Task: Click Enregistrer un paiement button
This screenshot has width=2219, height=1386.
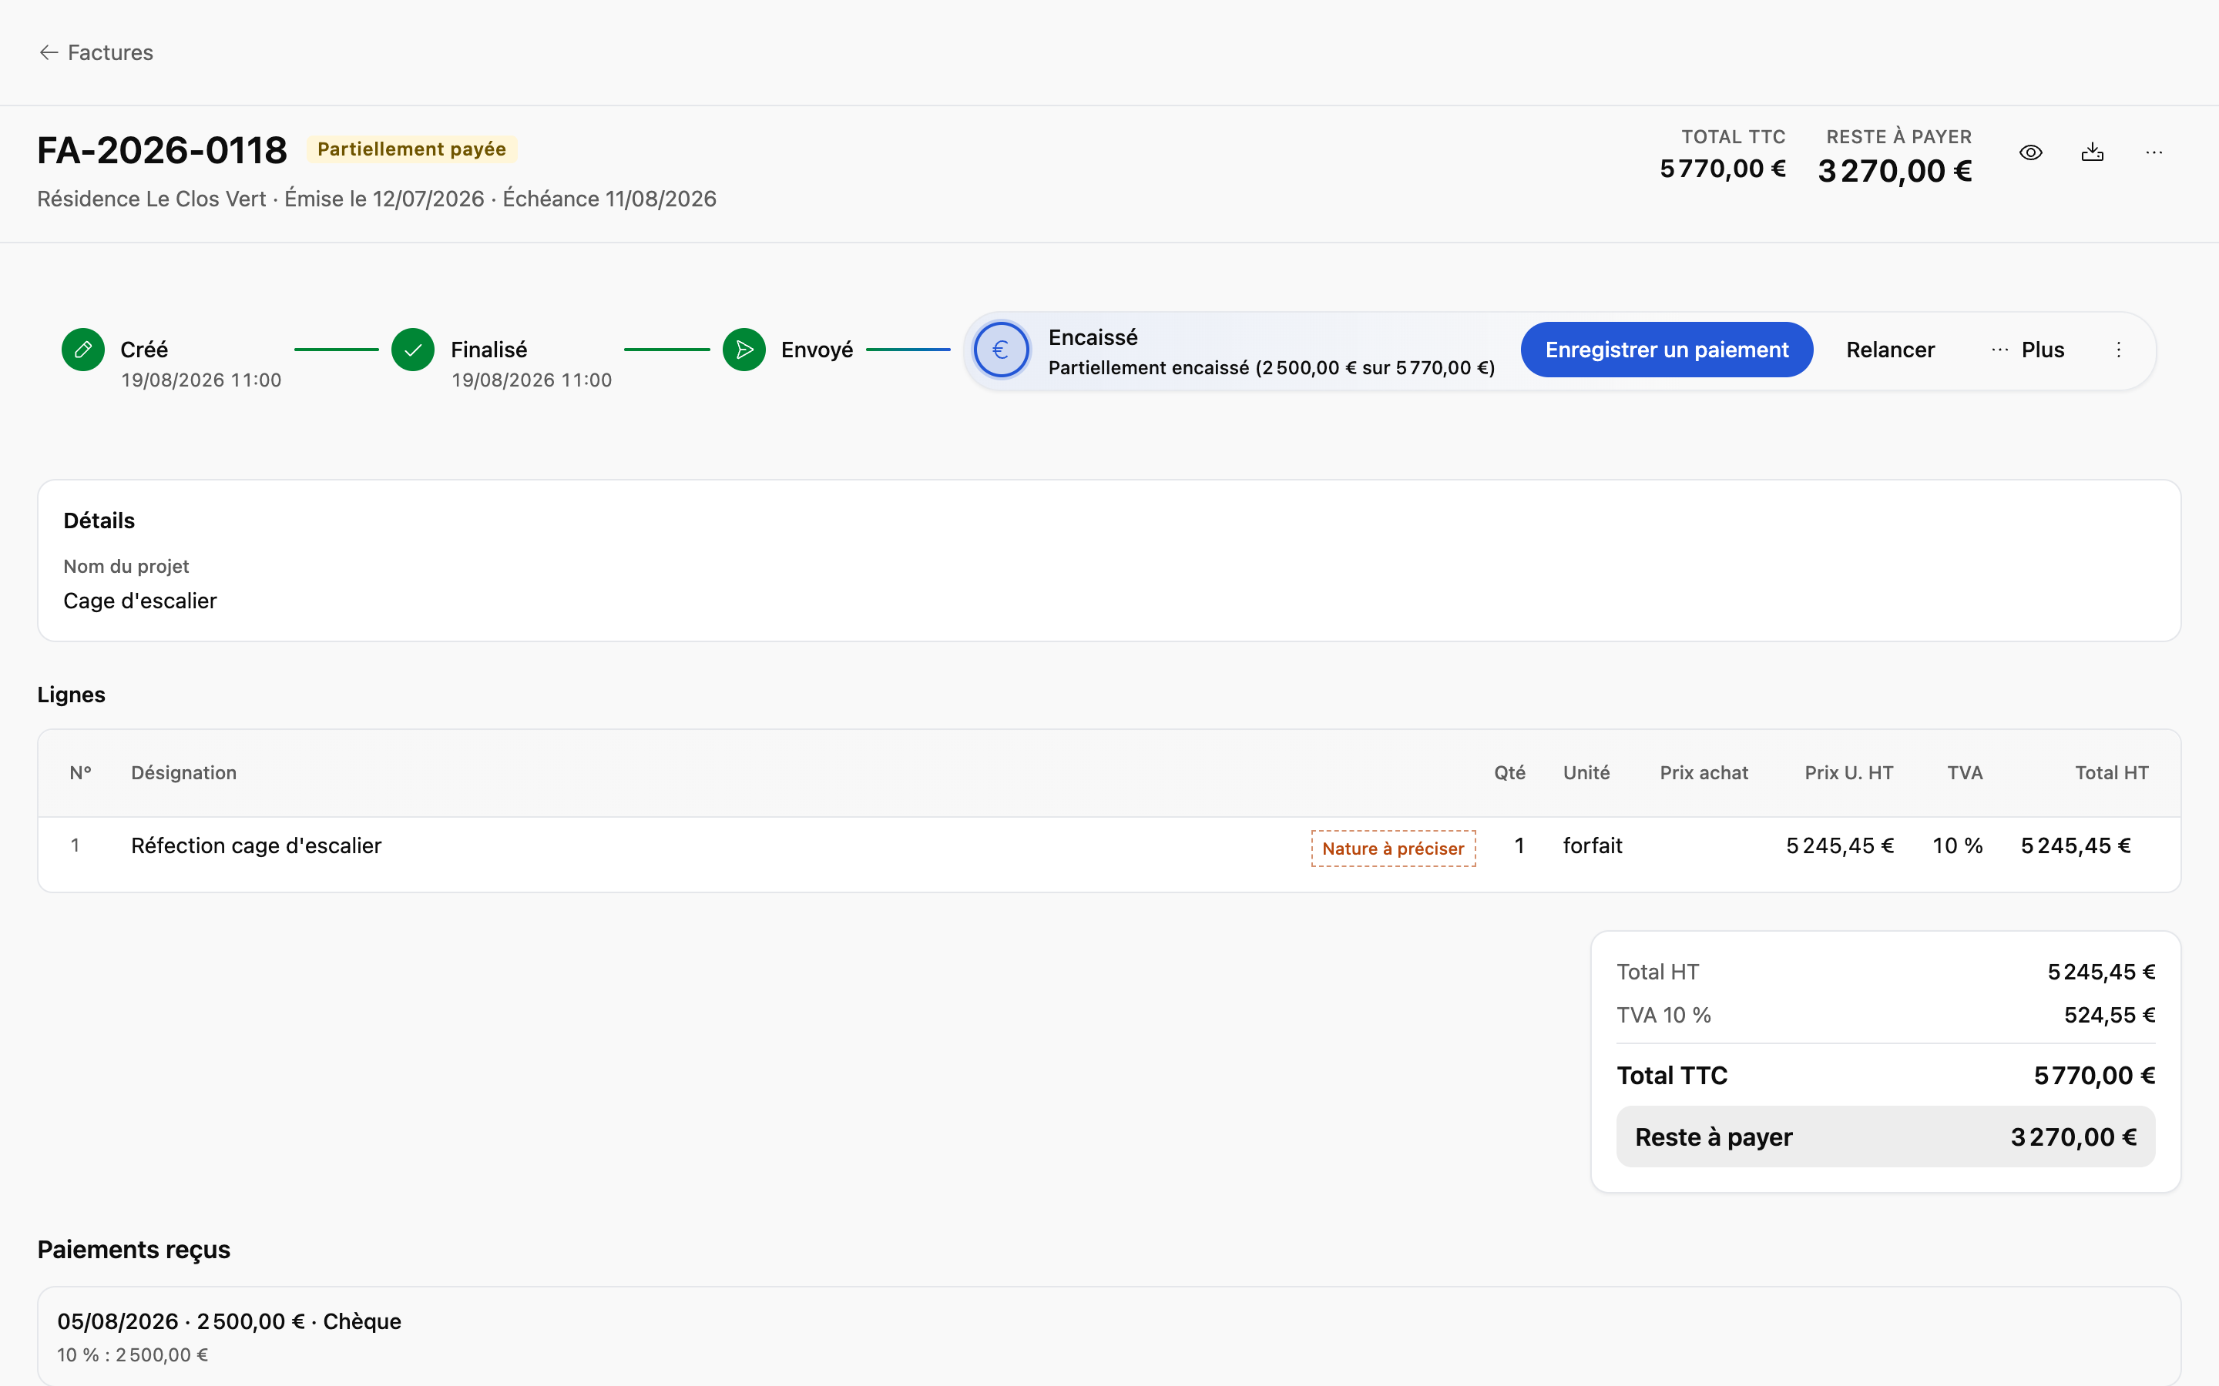Action: pyautogui.click(x=1666, y=350)
